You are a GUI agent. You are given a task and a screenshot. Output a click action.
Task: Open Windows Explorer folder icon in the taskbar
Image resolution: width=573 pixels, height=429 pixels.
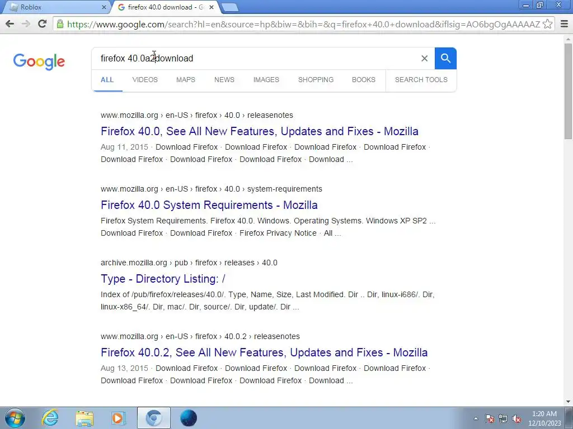(84, 418)
